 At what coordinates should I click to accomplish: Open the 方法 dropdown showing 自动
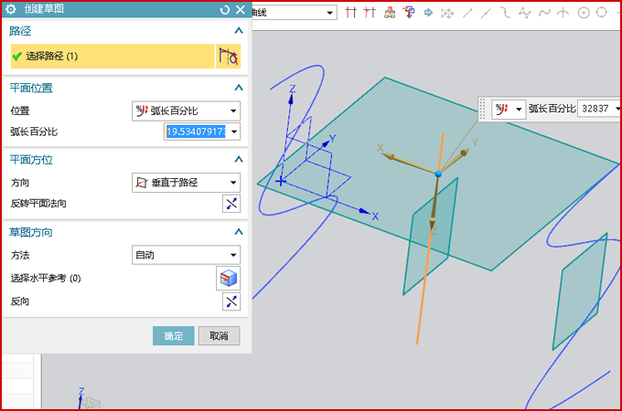[186, 255]
